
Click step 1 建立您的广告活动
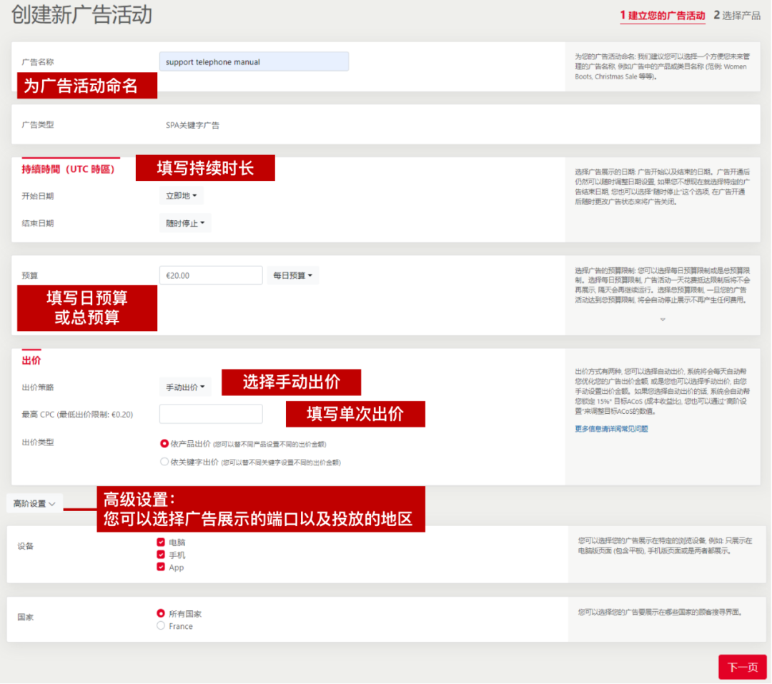click(662, 16)
